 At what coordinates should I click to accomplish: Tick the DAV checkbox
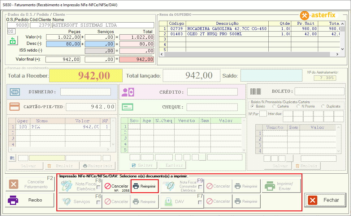pos(200,202)
